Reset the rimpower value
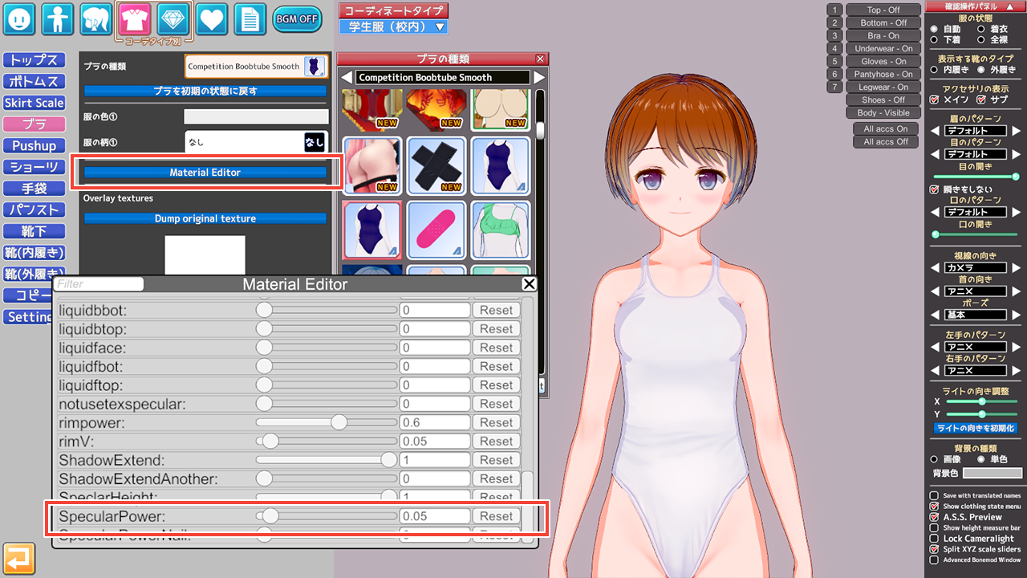This screenshot has width=1027, height=578. (x=496, y=422)
